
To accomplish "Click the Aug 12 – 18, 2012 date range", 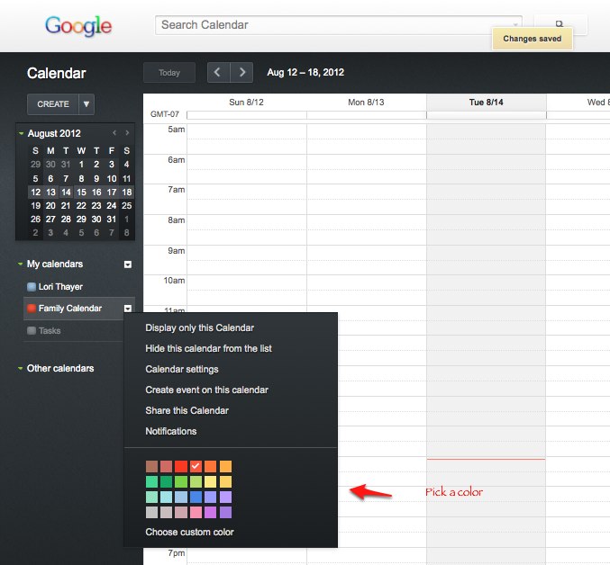I will 305,73.
